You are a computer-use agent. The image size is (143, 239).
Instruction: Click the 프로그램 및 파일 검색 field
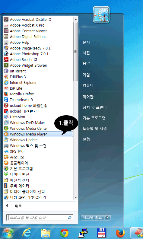[40, 218]
